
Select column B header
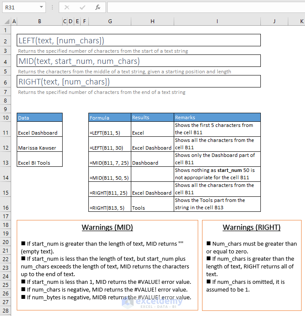(40, 21)
